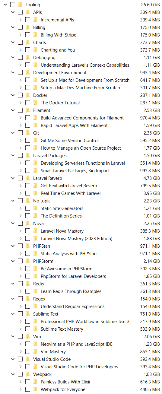The image size is (162, 394).
Task: Click the Visual Studio Code folder icon
Action: (28, 359)
